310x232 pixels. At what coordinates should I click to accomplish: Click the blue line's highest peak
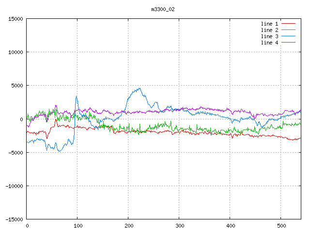click(x=139, y=88)
